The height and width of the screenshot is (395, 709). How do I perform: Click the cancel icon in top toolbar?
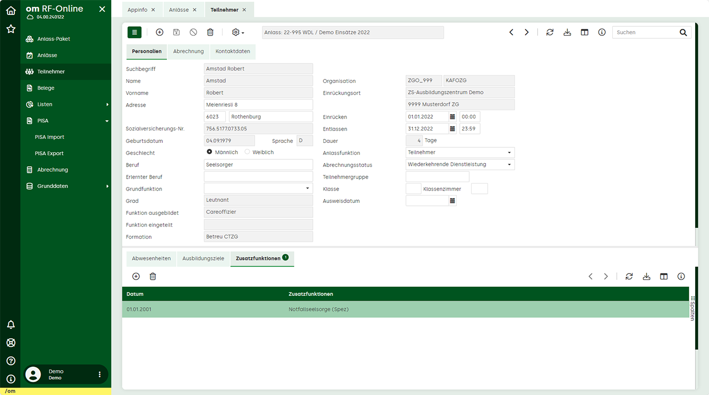193,32
